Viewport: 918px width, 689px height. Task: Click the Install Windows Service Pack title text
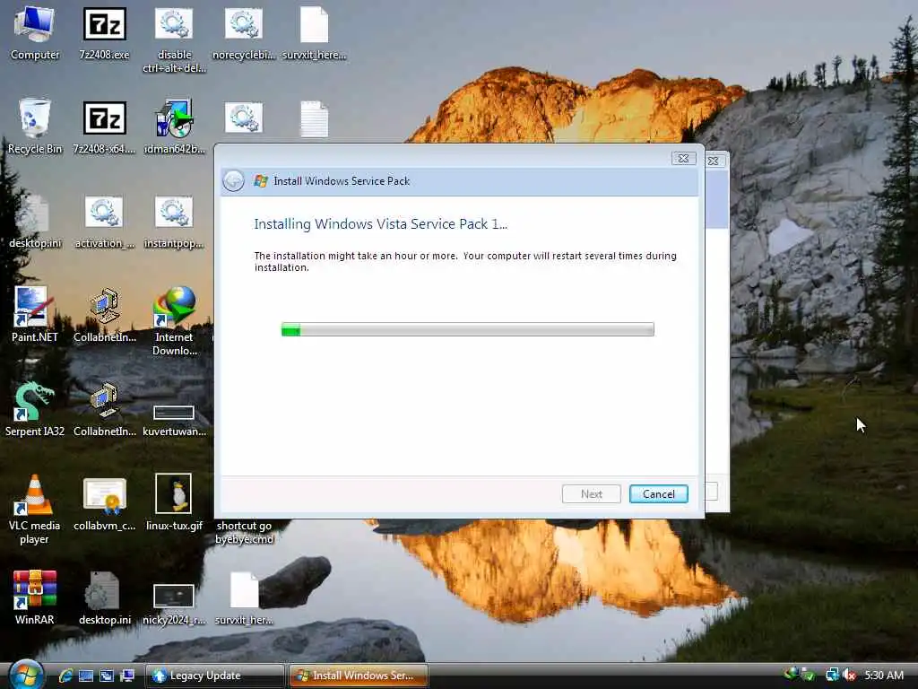tap(342, 181)
